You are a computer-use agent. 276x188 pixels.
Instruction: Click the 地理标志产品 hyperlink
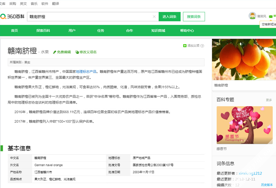click(x=86, y=72)
